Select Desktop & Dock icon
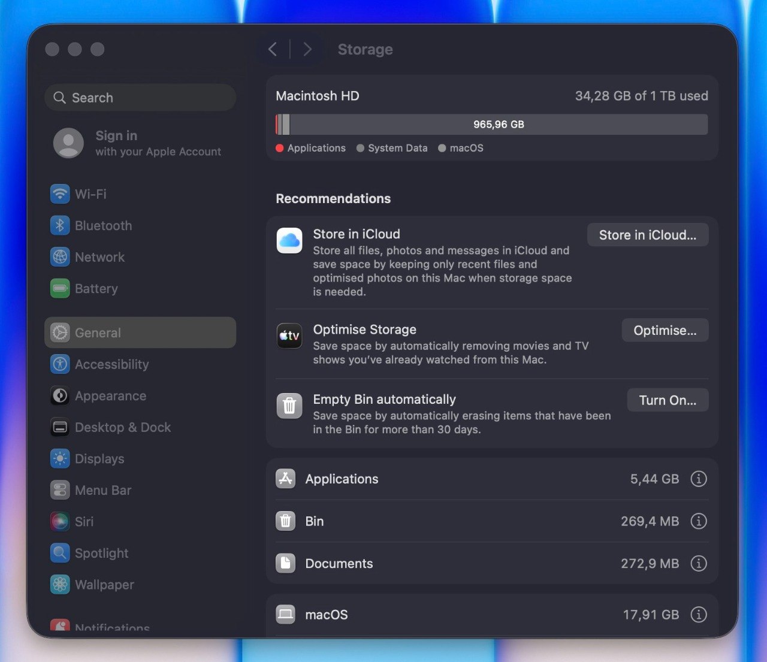This screenshot has height=662, width=767. 60,427
